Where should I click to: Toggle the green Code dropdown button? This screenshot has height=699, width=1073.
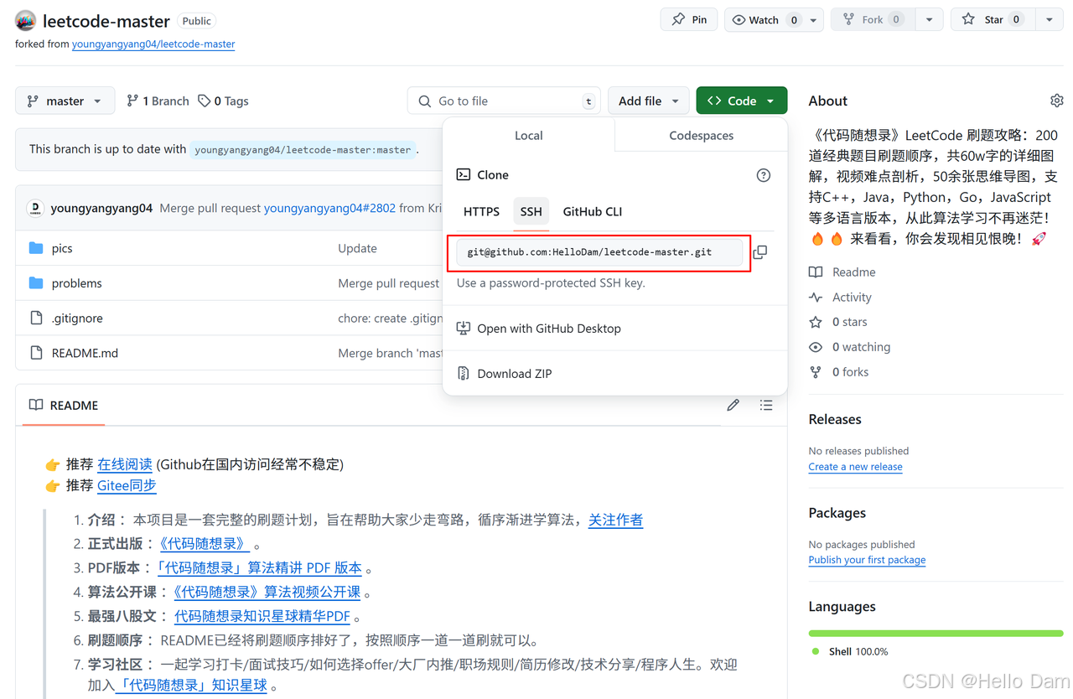(741, 101)
